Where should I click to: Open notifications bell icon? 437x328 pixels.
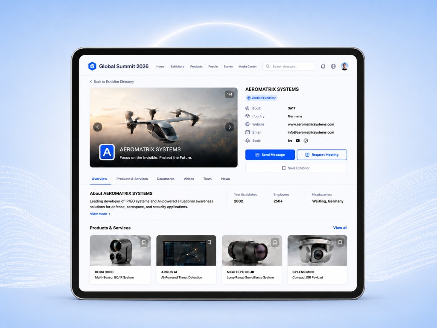323,66
